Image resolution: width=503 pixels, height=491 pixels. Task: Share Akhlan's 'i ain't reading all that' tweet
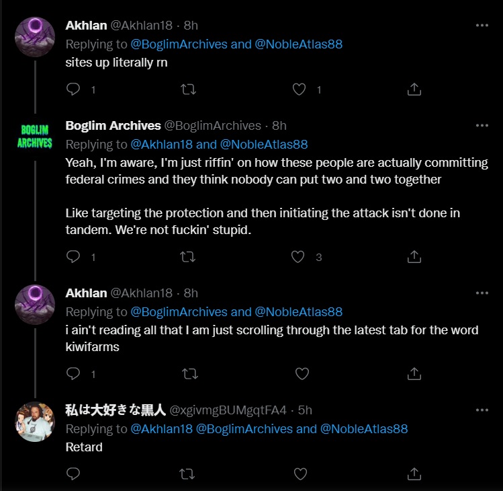pos(414,373)
